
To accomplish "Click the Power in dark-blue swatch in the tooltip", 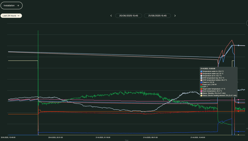I will (201, 82).
